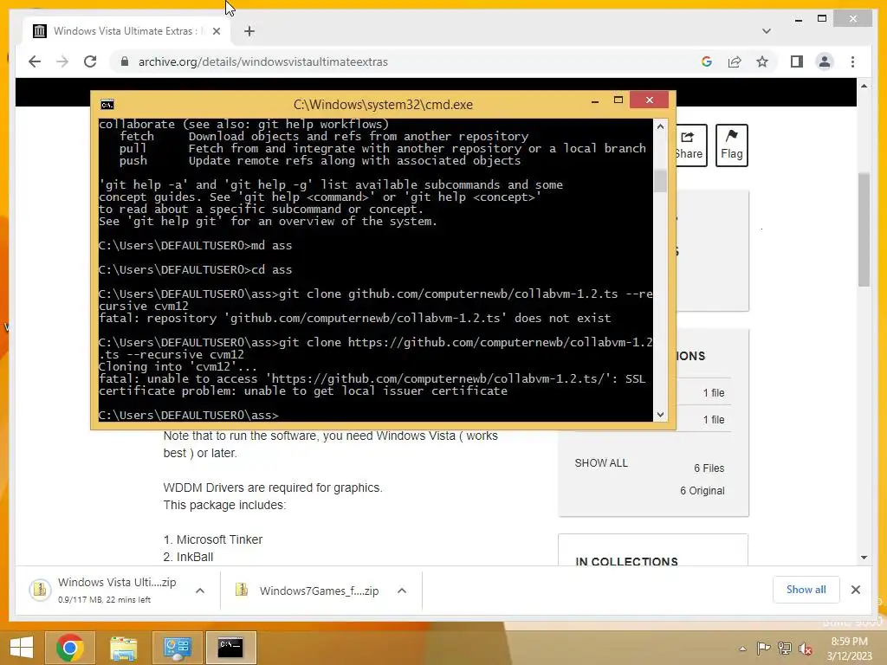This screenshot has height=665, width=887.
Task: Open the Chrome profile avatar
Action: coord(825,61)
